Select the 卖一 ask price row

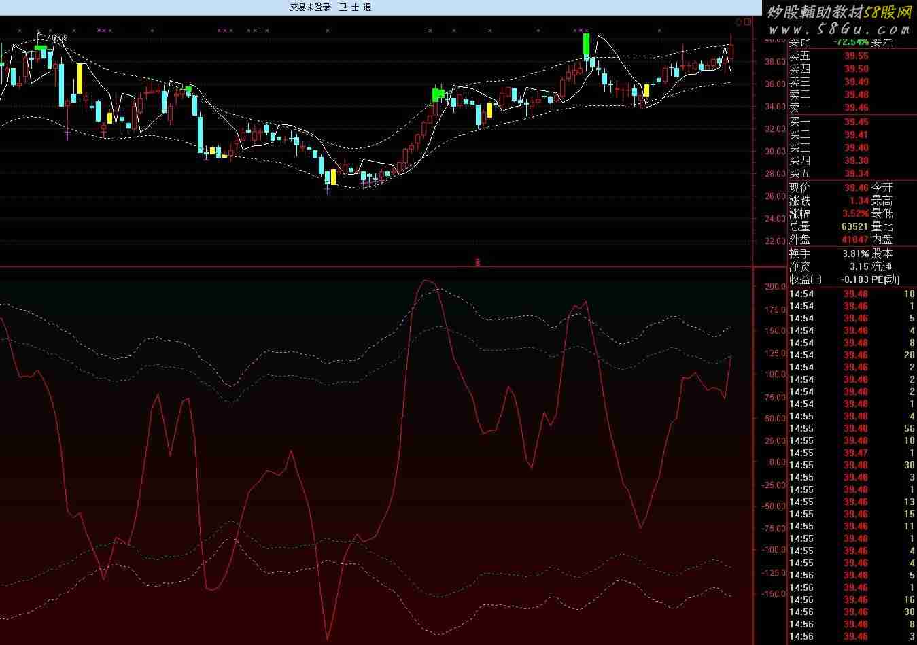(x=857, y=107)
